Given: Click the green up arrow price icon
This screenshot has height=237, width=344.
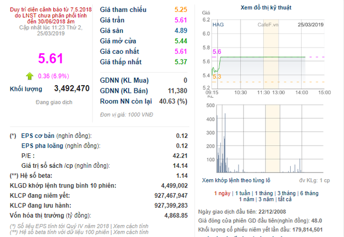Looking at the screenshot, I should click(29, 76).
